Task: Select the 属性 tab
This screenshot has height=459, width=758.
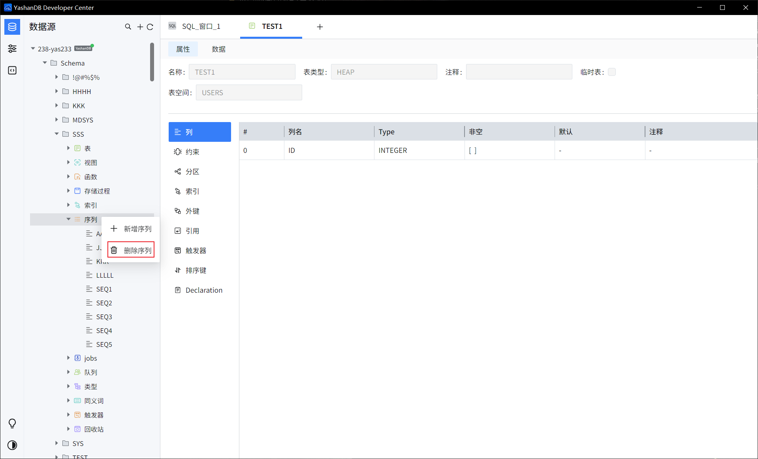Action: 183,49
